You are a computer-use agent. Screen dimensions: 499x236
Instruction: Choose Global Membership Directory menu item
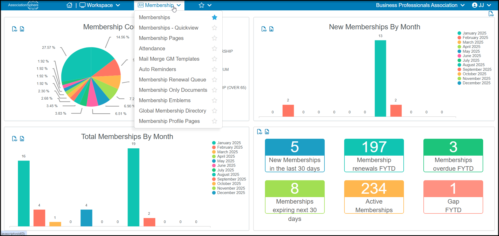tap(172, 111)
